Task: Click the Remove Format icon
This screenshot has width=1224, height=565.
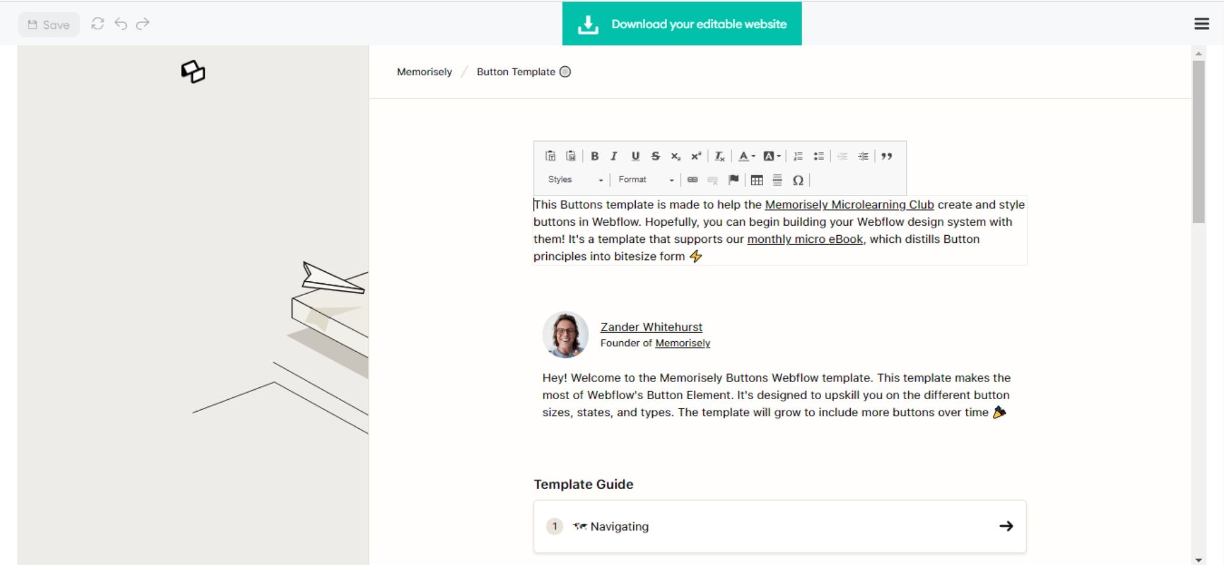Action: click(x=719, y=156)
